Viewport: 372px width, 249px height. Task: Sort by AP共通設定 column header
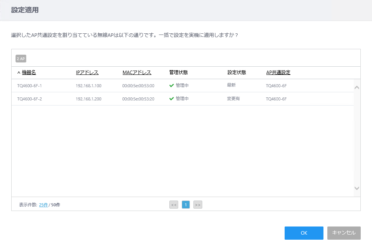click(278, 73)
